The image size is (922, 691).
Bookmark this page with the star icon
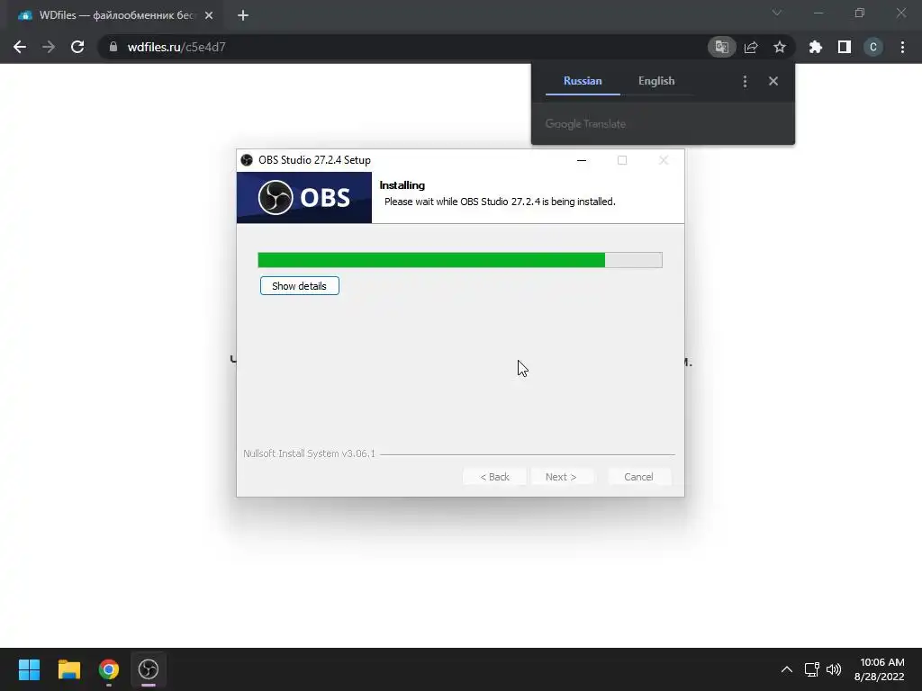tap(780, 47)
